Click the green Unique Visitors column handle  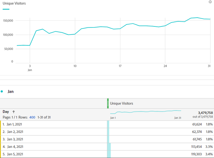[x=108, y=103]
